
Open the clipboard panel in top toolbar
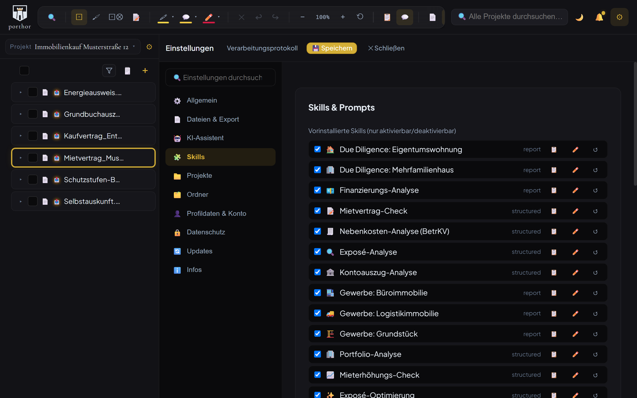(387, 17)
